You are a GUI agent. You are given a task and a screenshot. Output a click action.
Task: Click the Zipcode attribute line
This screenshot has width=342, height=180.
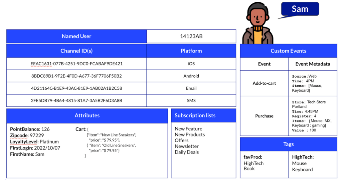click(27, 135)
